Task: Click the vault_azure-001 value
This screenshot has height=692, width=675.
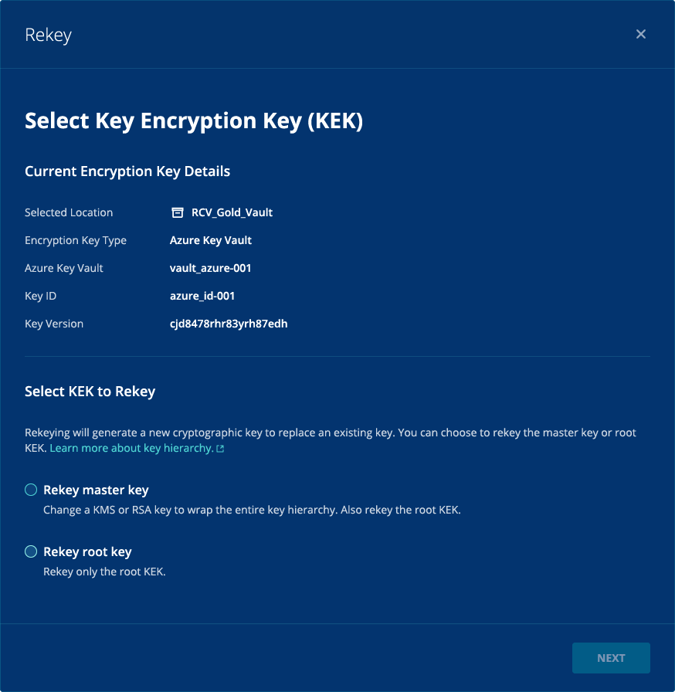Action: click(210, 268)
